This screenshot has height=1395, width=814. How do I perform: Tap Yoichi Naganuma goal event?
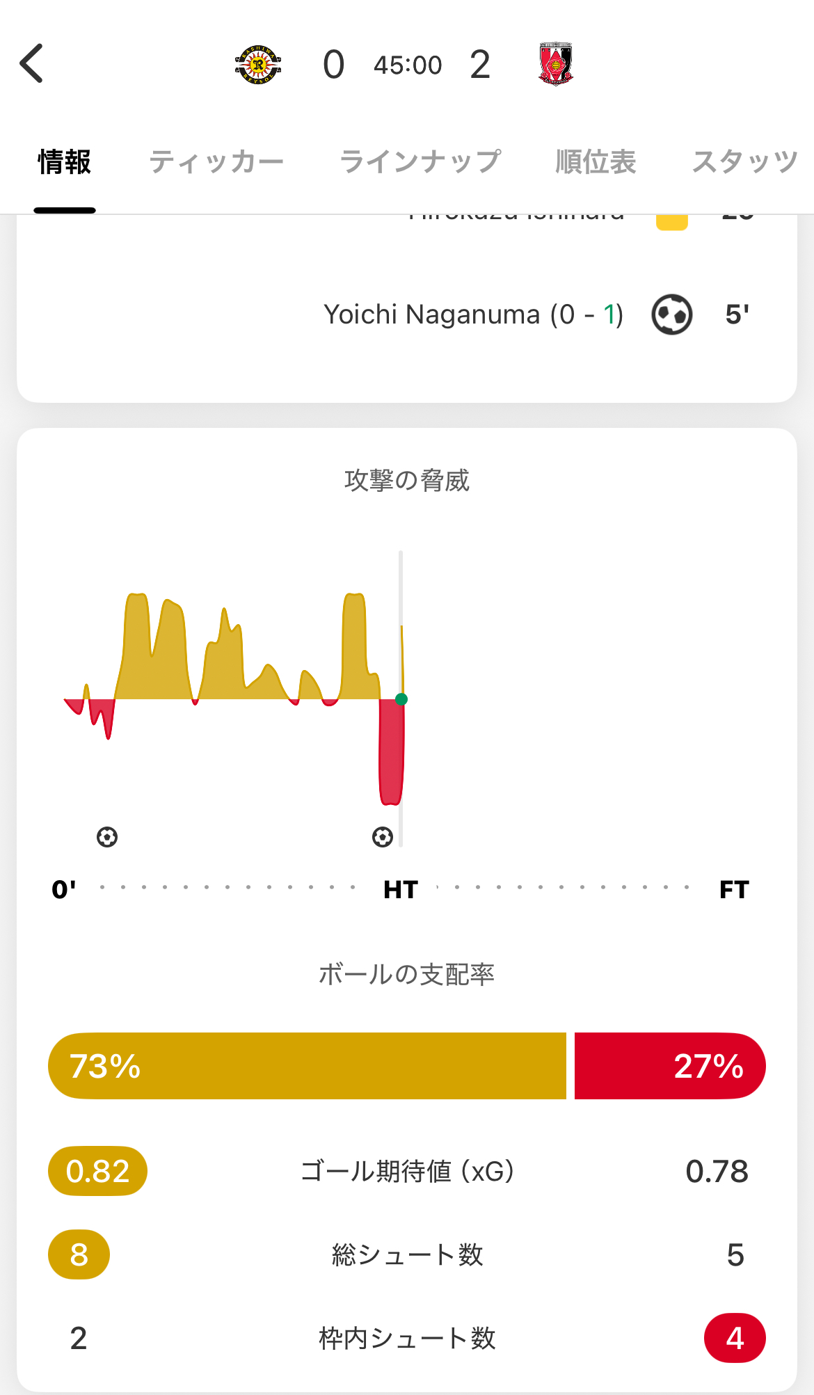(473, 314)
